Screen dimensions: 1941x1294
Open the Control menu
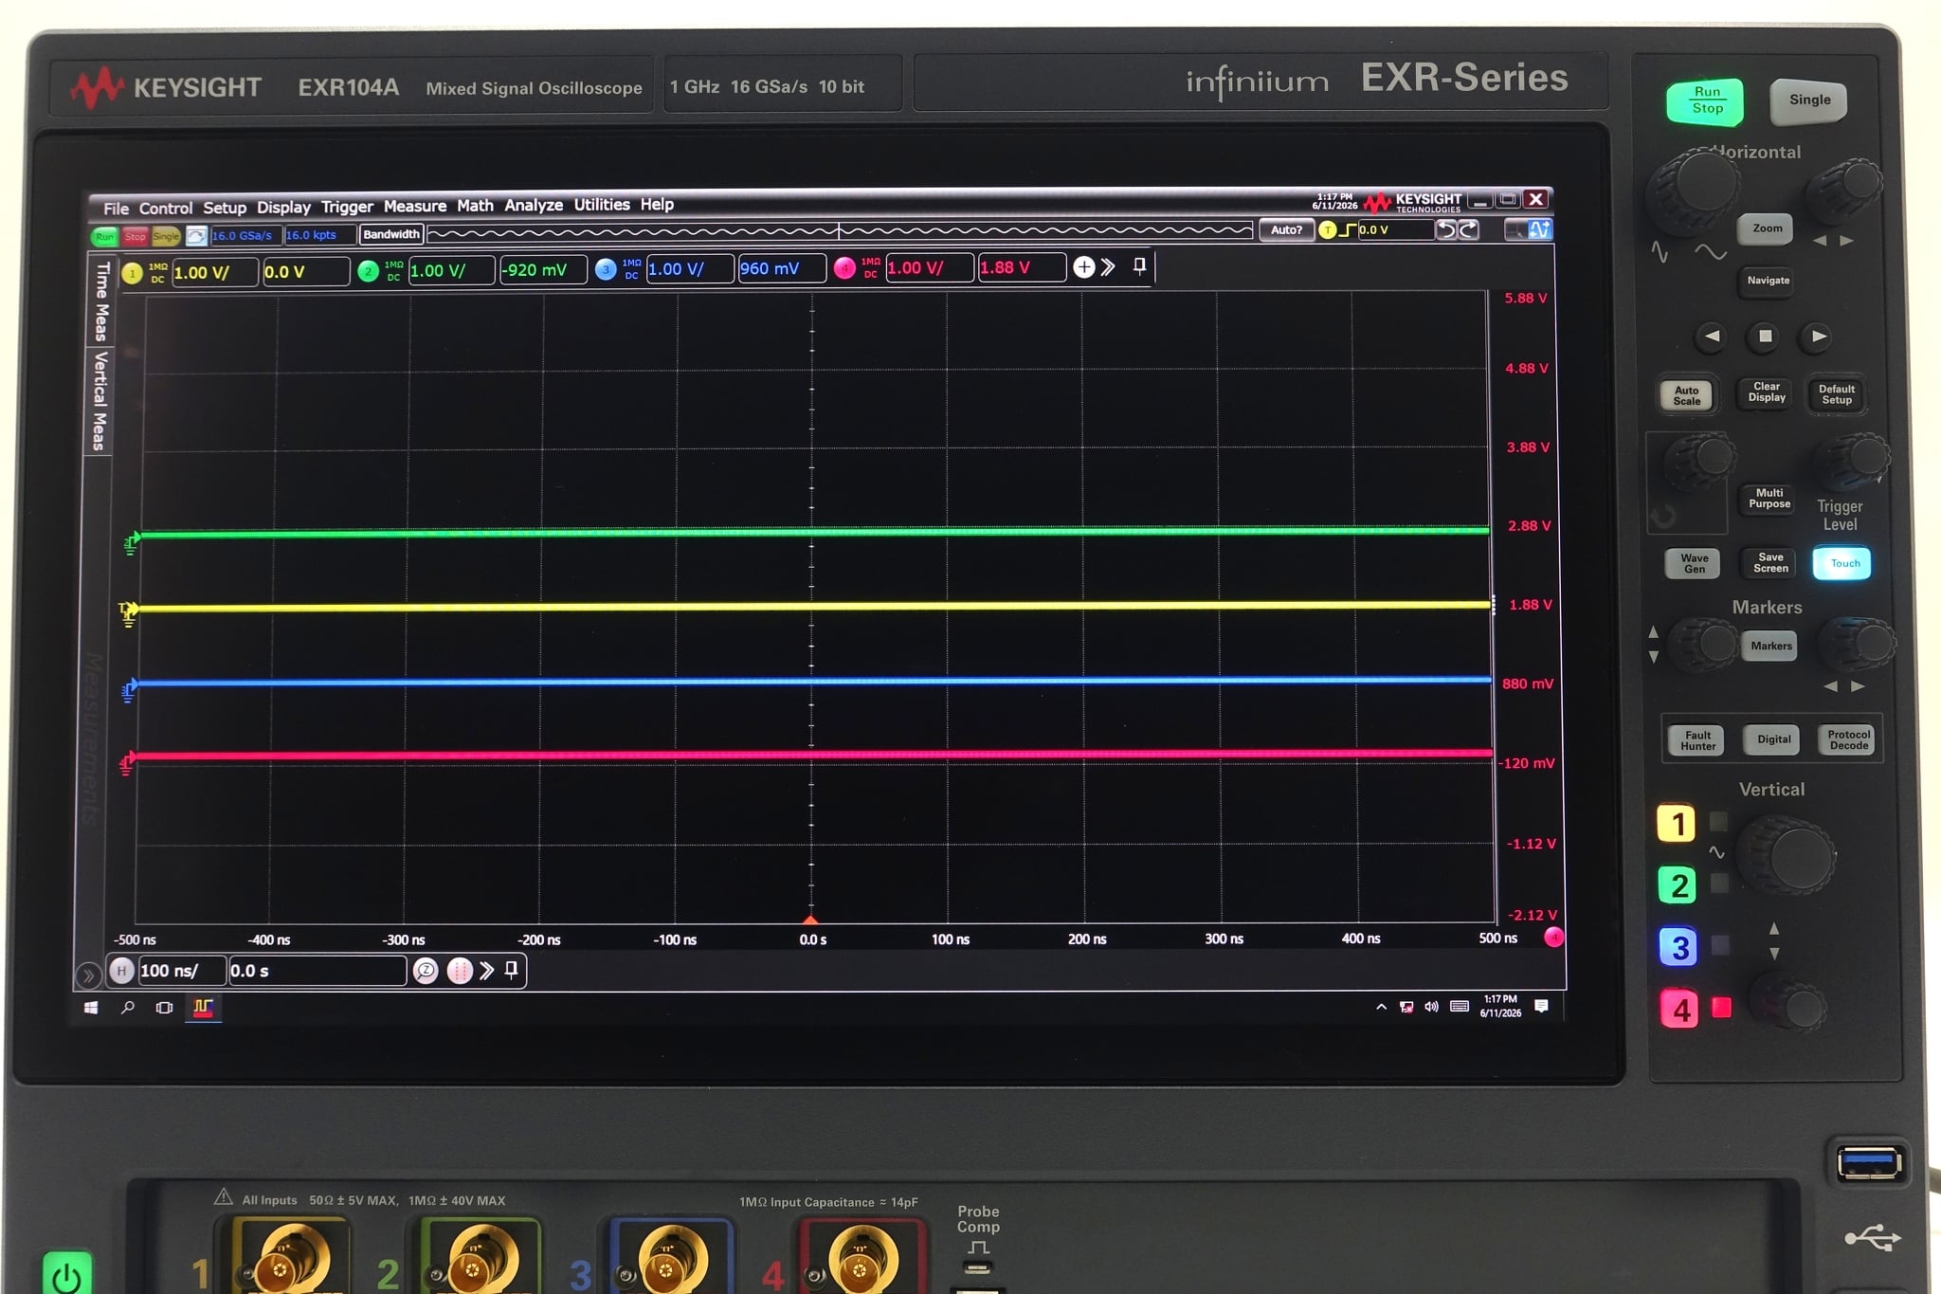pyautogui.click(x=165, y=209)
